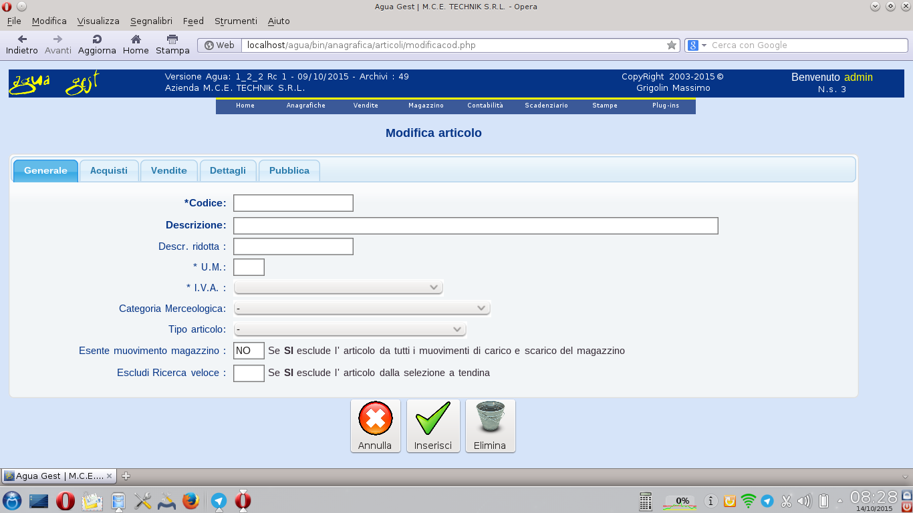The height and width of the screenshot is (513, 913).
Task: Click the Home icon in the browser toolbar
Action: [135, 39]
